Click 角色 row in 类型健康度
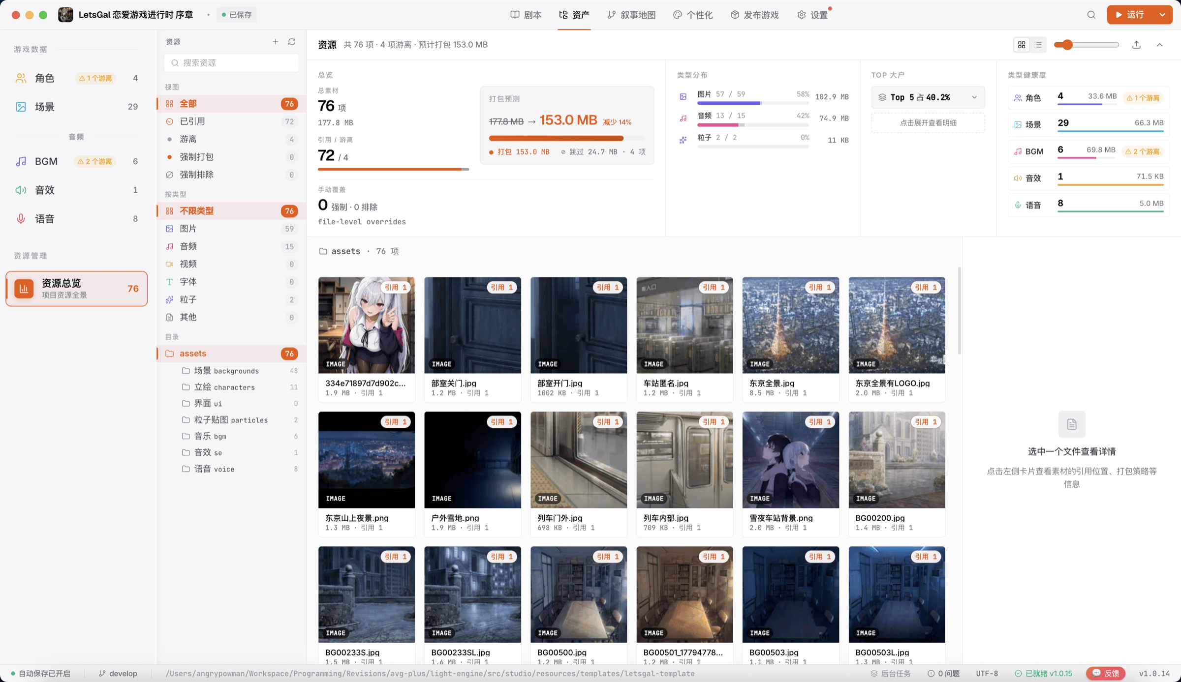Viewport: 1181px width, 682px height. coord(1088,97)
